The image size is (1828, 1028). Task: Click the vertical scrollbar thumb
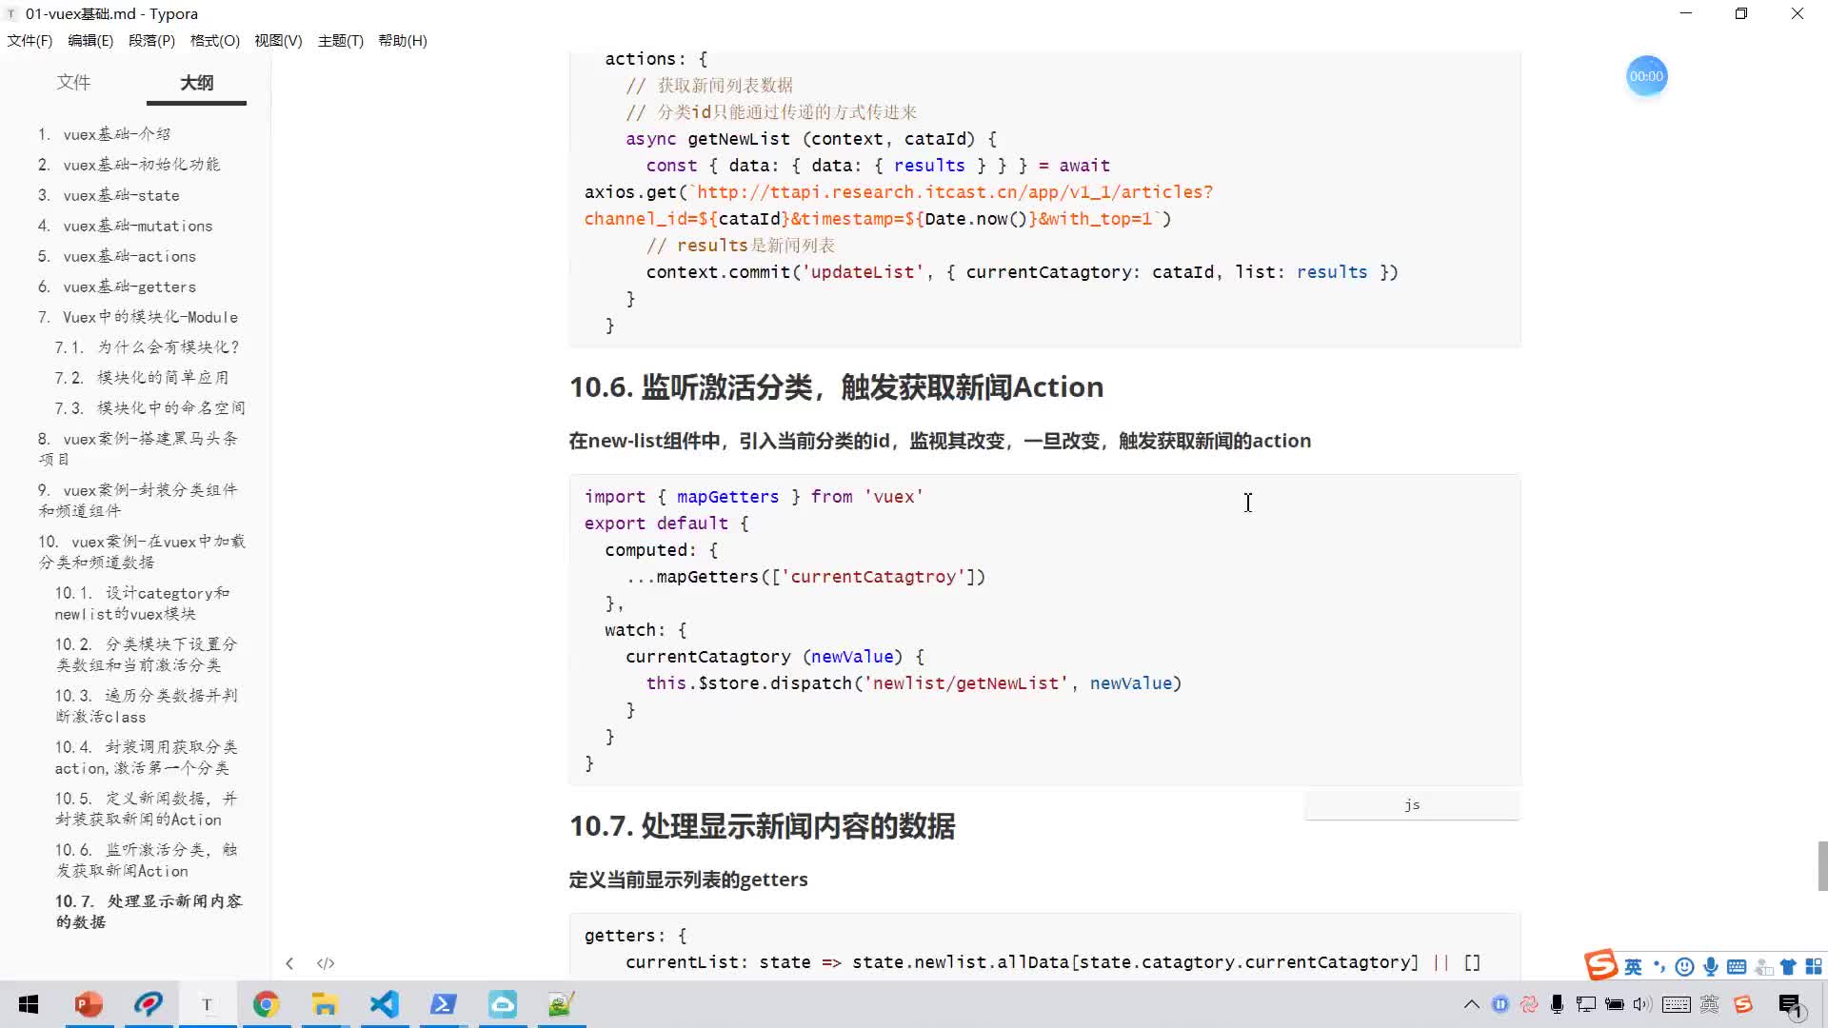[x=1822, y=866]
